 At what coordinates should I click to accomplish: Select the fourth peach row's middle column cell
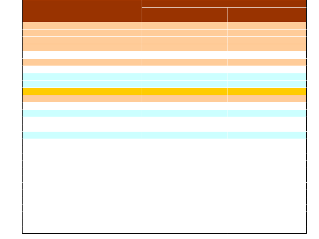coord(185,48)
